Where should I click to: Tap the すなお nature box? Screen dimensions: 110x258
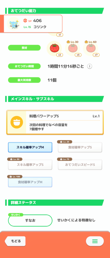[30, 220]
